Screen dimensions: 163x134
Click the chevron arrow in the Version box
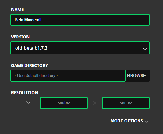(x=145, y=49)
